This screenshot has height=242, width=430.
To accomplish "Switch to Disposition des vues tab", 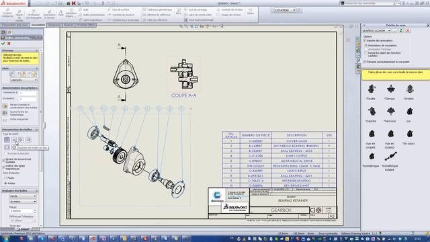I will [15, 25].
